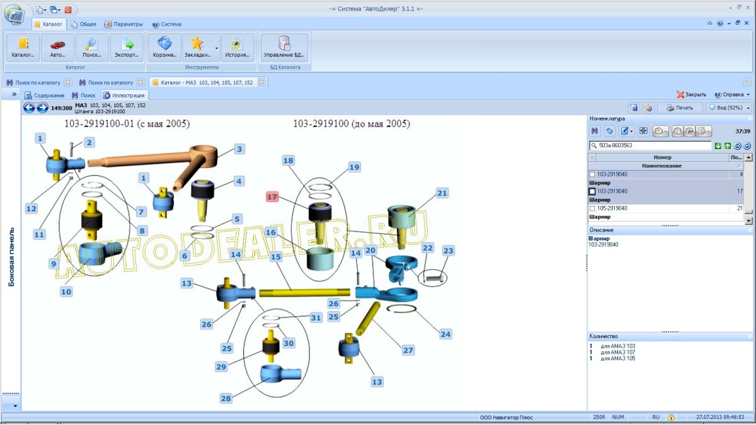
Task: Switch to the Общее ribbon tab
Action: (x=84, y=24)
